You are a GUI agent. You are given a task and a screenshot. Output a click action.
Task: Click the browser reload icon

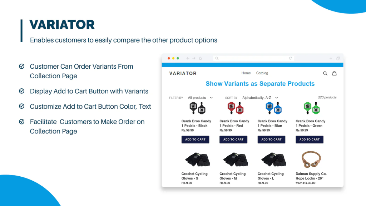[290, 58]
